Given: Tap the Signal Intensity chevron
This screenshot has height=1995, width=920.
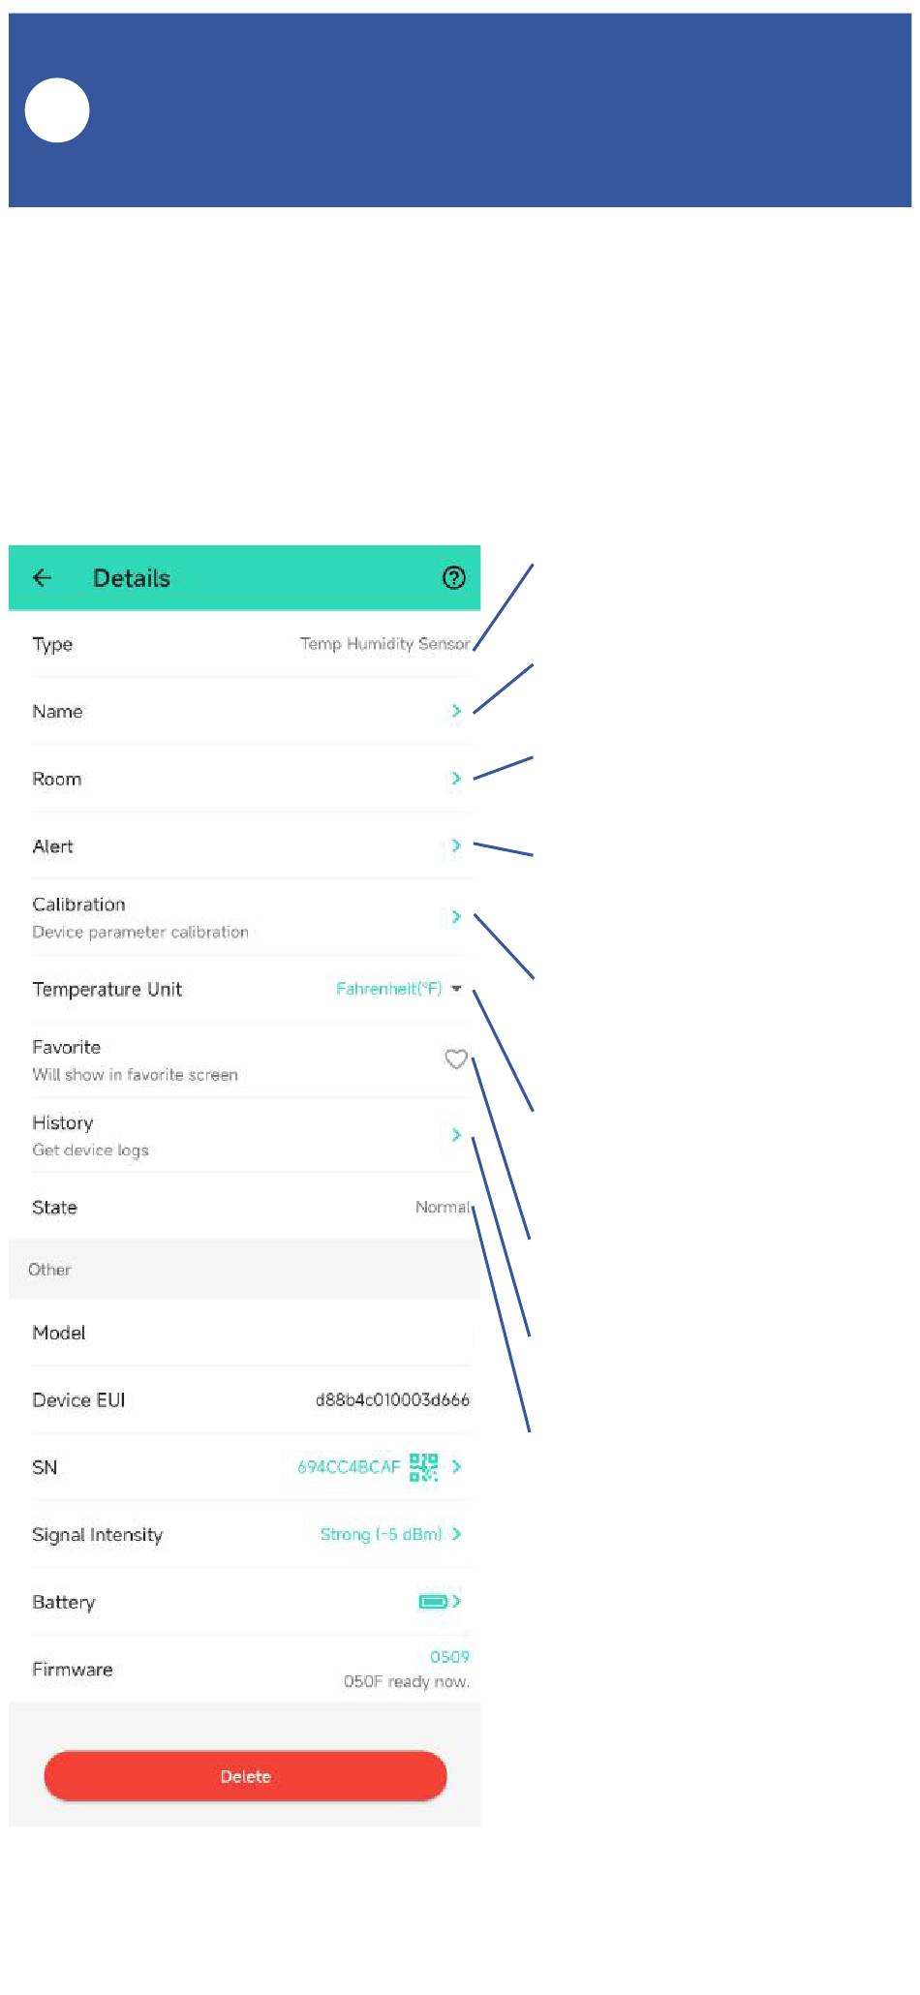Looking at the screenshot, I should (456, 1535).
